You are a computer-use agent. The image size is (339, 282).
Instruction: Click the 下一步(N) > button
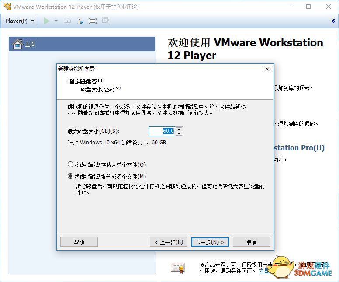pyautogui.click(x=210, y=242)
